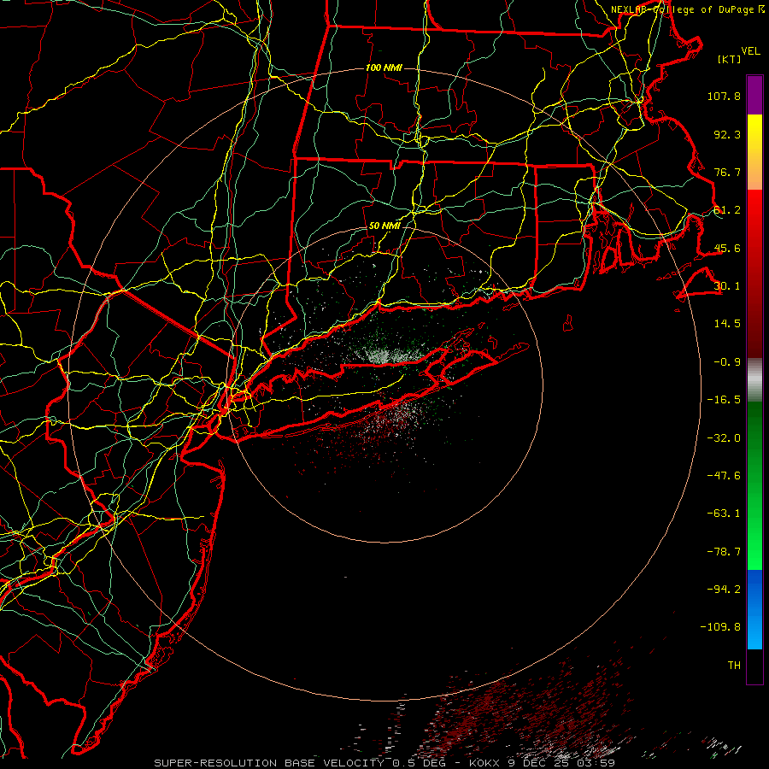Click the -0.9 legend value

(727, 362)
